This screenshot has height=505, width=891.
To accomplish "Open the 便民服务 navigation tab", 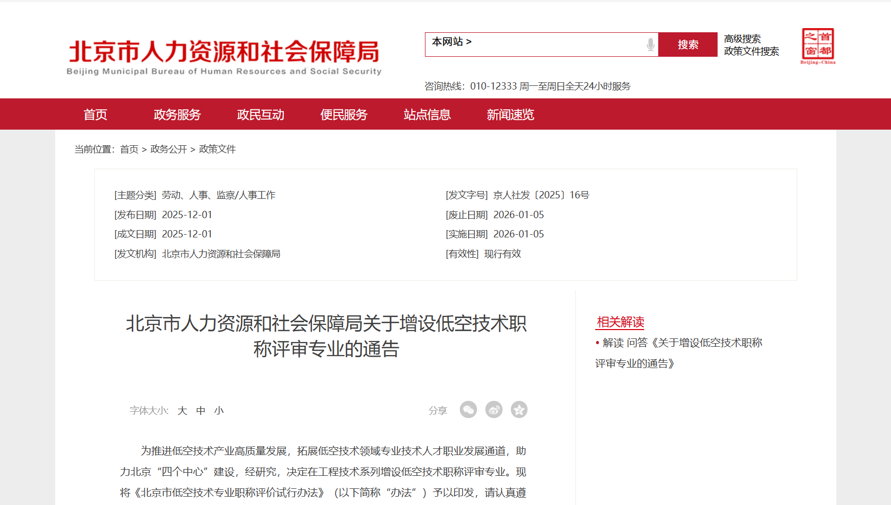I will 344,115.
